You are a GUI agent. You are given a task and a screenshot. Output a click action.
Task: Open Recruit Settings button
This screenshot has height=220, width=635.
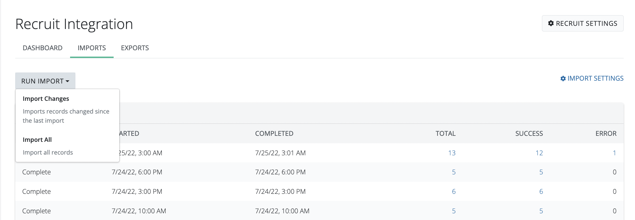[582, 23]
